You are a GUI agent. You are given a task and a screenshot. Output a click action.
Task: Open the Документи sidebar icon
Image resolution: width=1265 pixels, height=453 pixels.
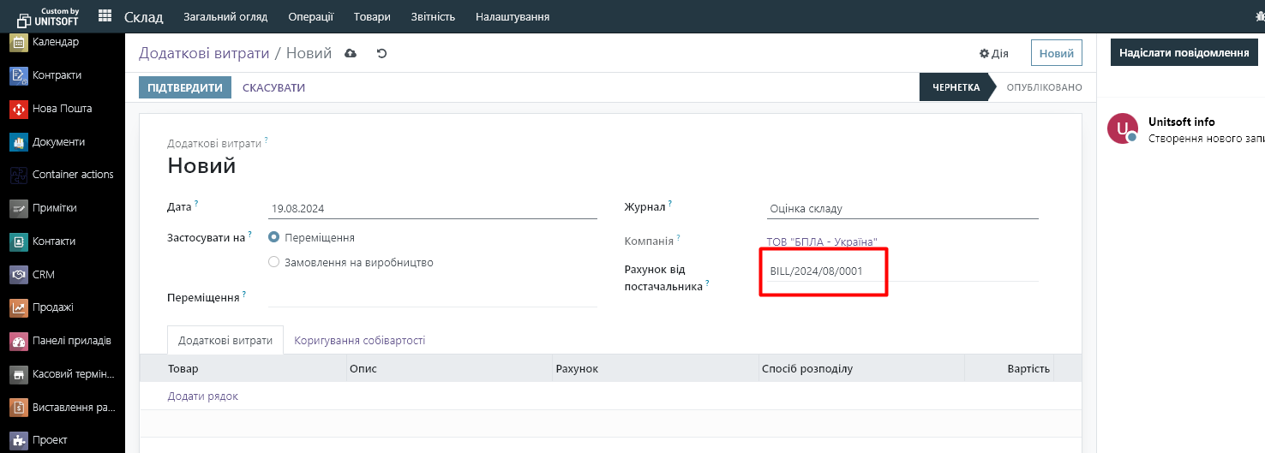(x=19, y=142)
